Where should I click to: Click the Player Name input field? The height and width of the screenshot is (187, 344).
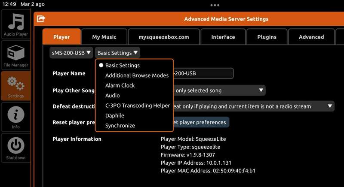(x=203, y=73)
